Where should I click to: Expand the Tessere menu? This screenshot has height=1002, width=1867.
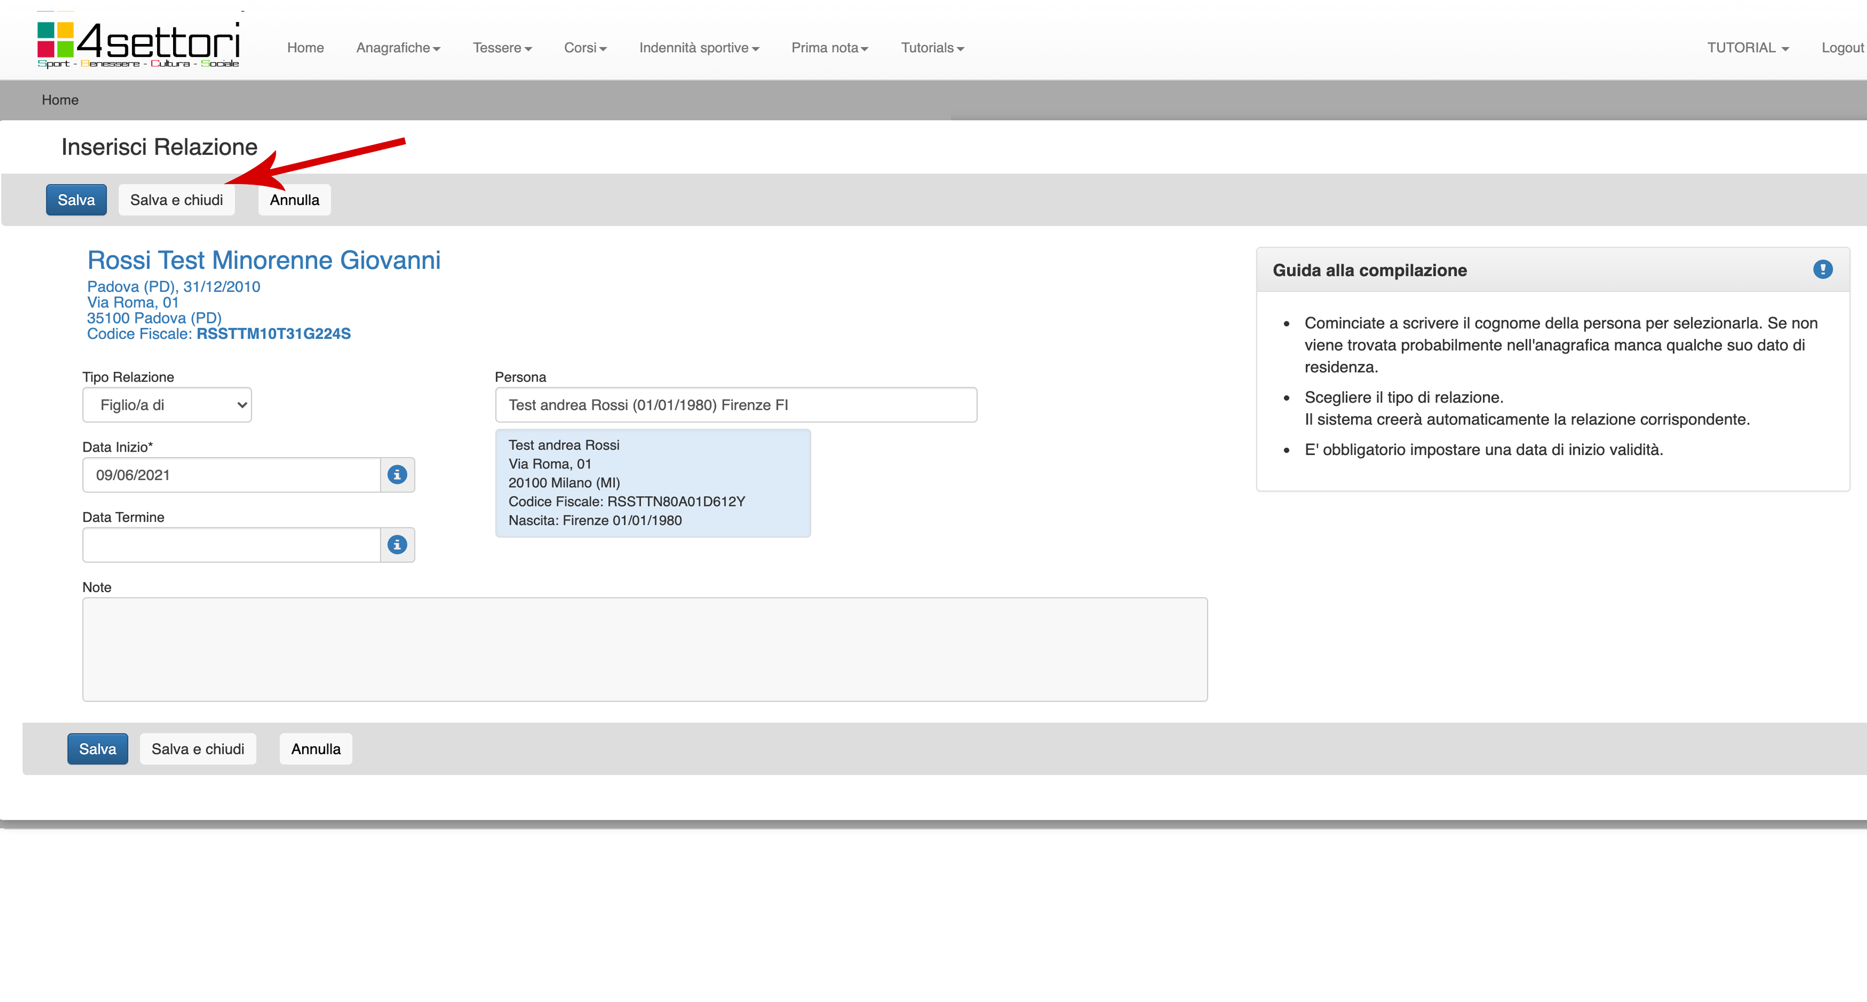(502, 48)
